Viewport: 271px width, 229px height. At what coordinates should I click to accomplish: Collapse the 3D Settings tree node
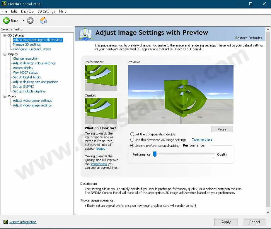coord(5,35)
